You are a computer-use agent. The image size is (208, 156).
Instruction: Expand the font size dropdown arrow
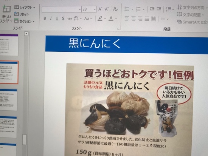[x=95, y=9]
